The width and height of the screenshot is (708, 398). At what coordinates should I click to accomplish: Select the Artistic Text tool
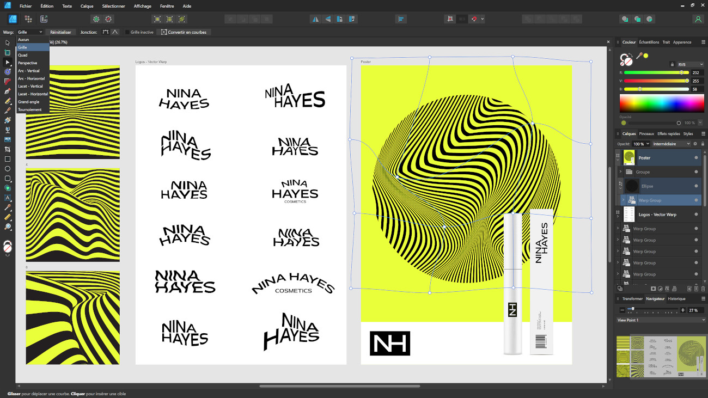click(8, 198)
